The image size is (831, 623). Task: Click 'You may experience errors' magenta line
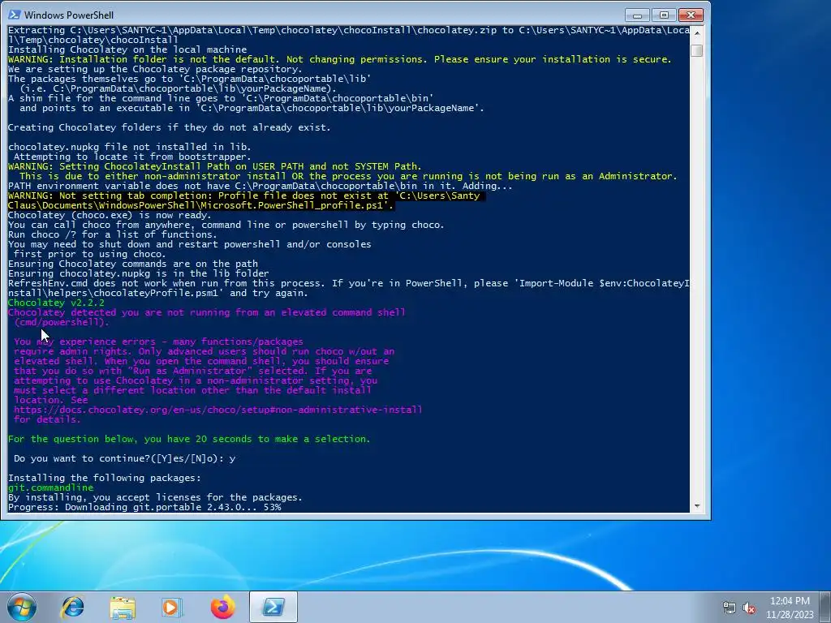pos(158,342)
